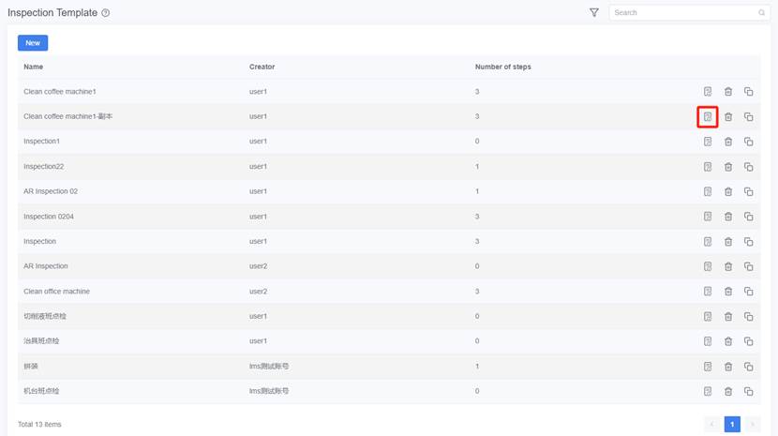Viewport: 778px width, 436px height.
Task: Trash the Clean office machine template
Action: pos(728,292)
